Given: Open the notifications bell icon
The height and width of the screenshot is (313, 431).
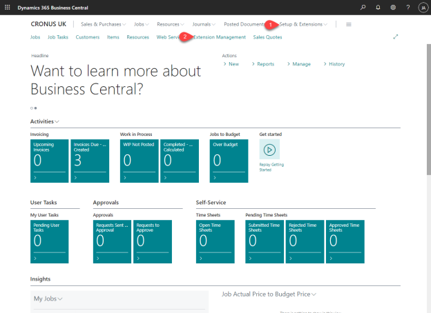Looking at the screenshot, I should 379,8.
